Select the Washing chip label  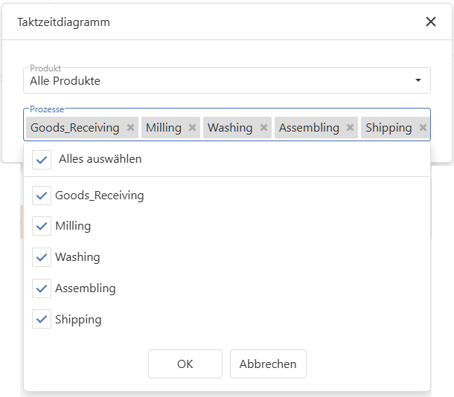(x=230, y=128)
